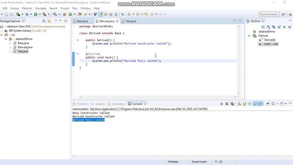Toggle Show Console on Standard Error
Image resolution: width=293 pixels, height=165 pixels.
260,104
